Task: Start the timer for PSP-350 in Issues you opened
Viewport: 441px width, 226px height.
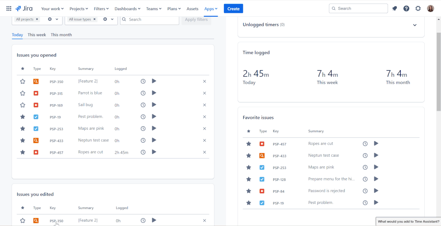Action: [x=154, y=81]
